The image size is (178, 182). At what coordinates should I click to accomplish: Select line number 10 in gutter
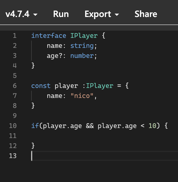click(x=13, y=126)
